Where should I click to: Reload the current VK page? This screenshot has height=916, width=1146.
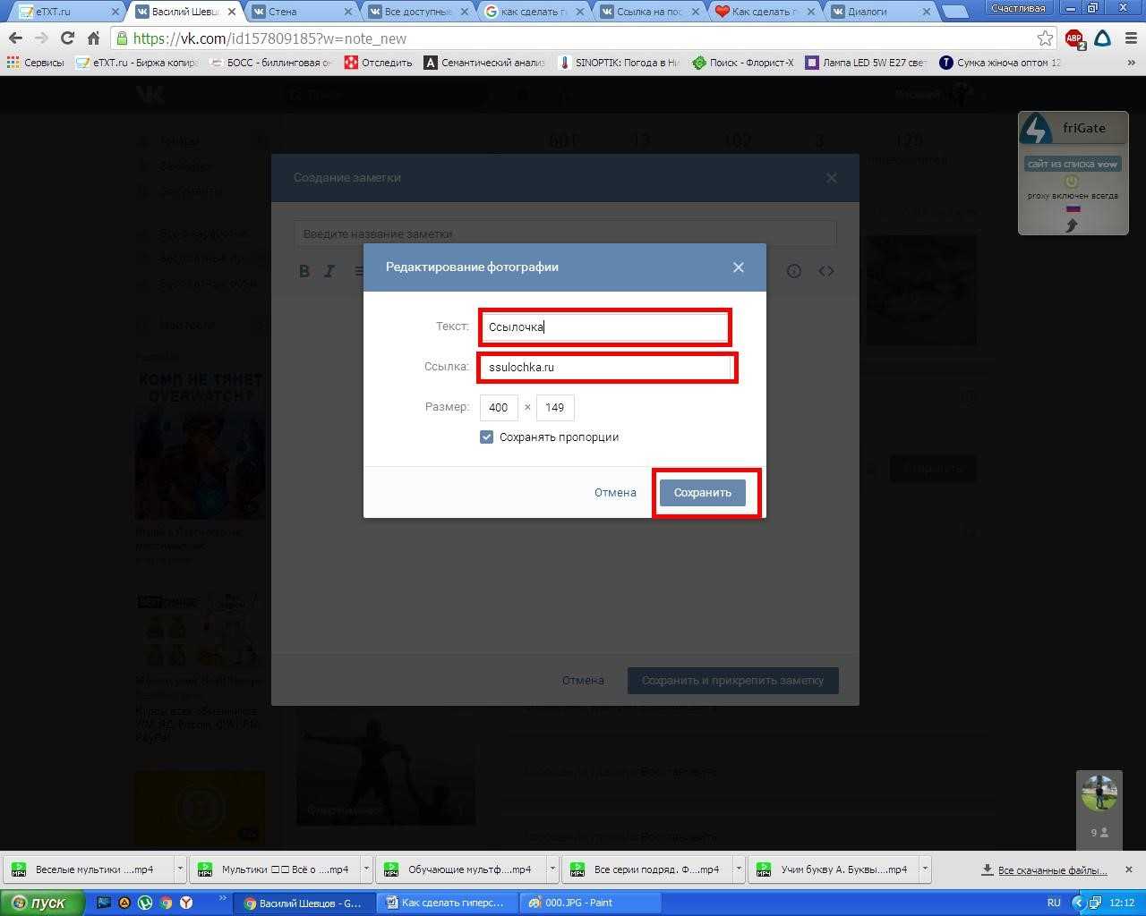click(67, 38)
